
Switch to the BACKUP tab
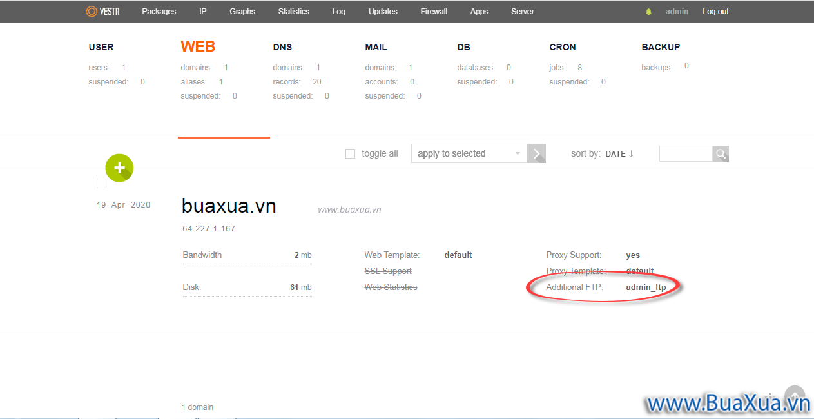tap(661, 47)
